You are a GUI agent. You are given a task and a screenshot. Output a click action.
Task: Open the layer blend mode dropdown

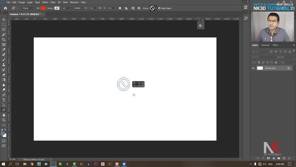264,57
